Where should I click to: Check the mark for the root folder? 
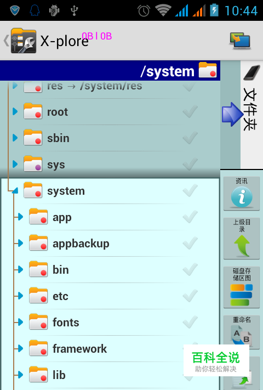190,111
